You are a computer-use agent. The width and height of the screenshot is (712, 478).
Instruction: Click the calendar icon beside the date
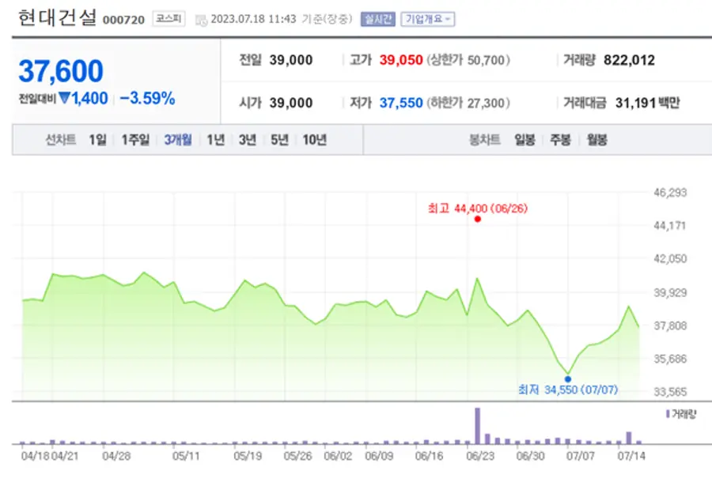pyautogui.click(x=201, y=20)
